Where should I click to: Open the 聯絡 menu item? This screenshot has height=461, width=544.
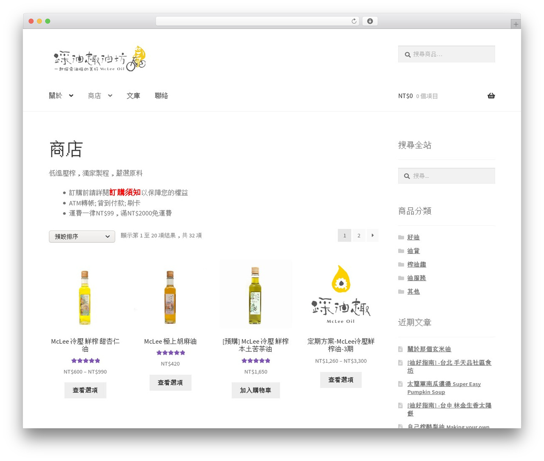coord(161,96)
